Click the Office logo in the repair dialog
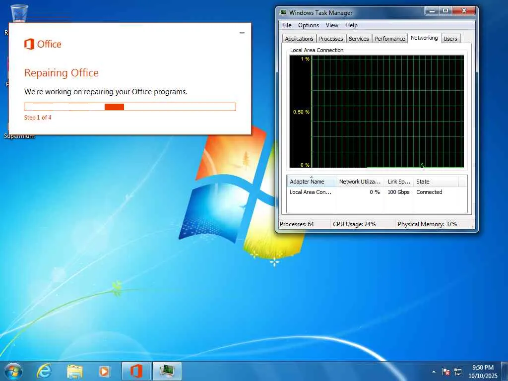 [43, 44]
